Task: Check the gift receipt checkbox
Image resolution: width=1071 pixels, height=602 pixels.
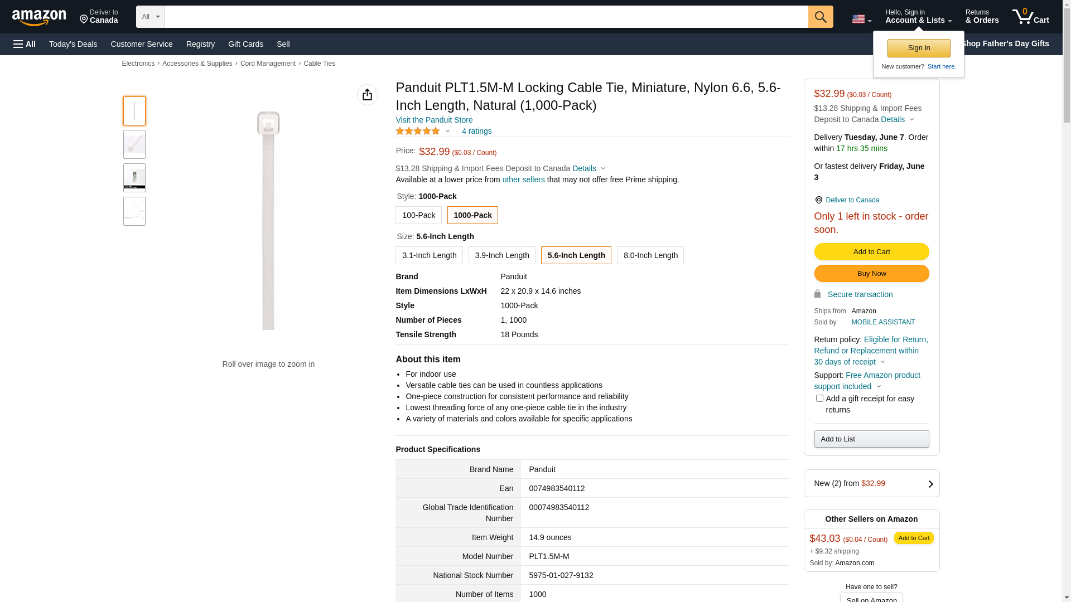Action: (819, 399)
